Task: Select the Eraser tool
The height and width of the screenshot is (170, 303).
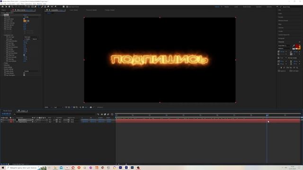Action: (48, 7)
